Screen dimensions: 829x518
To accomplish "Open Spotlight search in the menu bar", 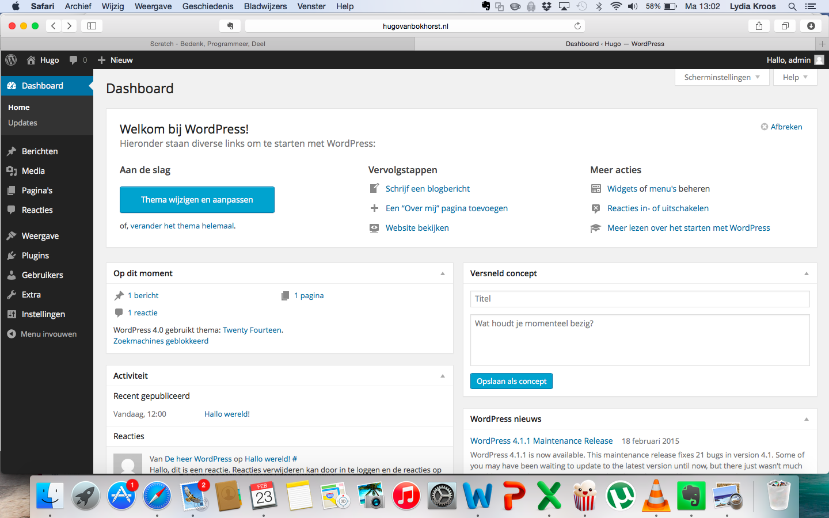I will tap(792, 6).
